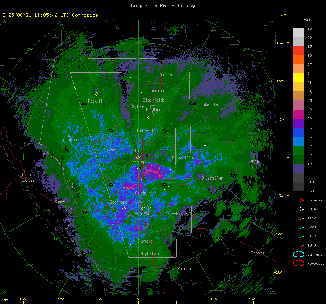Viewport: 326px width, 304px height.
Task: Choose the magenta 18TS arrow icon
Action: [298, 245]
